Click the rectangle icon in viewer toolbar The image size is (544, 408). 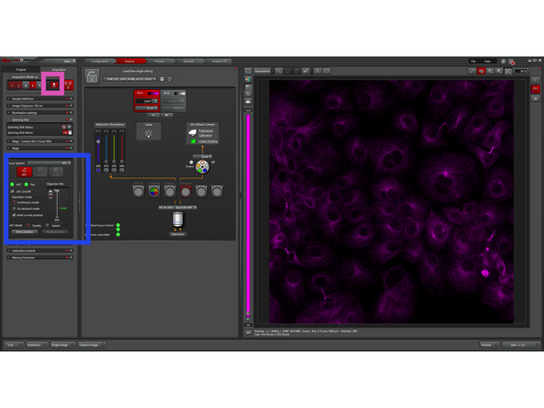click(327, 71)
